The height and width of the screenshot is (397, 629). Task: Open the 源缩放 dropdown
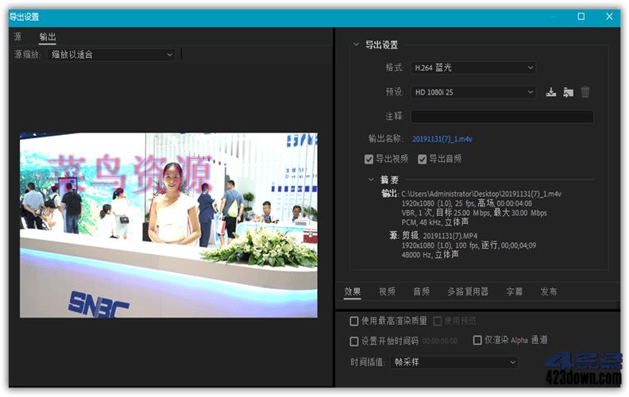click(113, 55)
